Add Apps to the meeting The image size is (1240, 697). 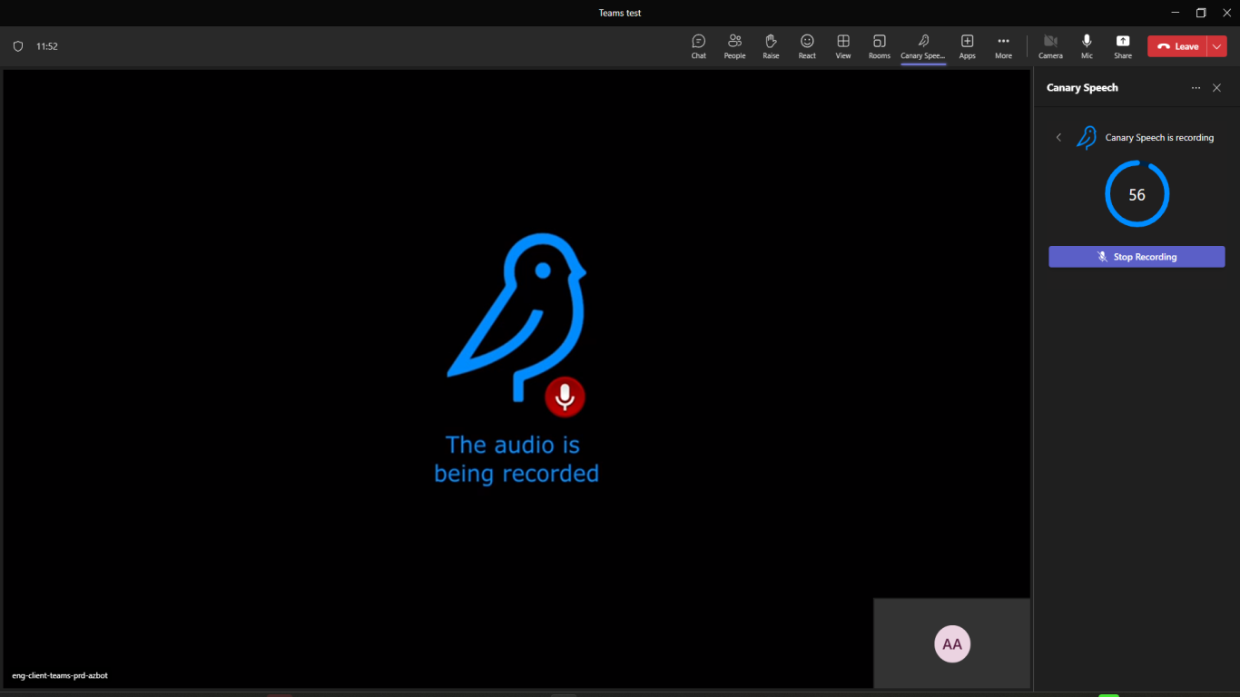point(968,46)
